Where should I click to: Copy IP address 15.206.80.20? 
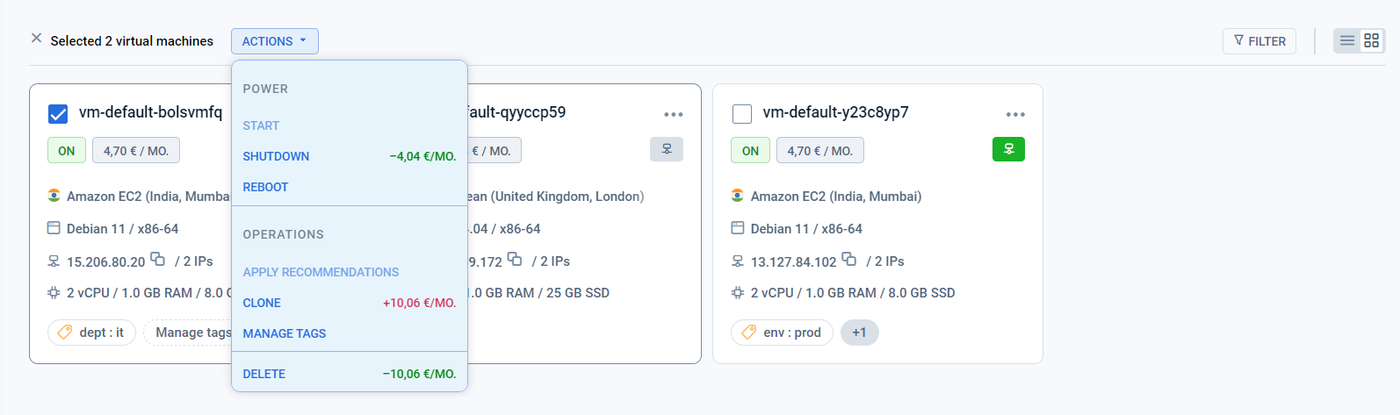click(157, 260)
